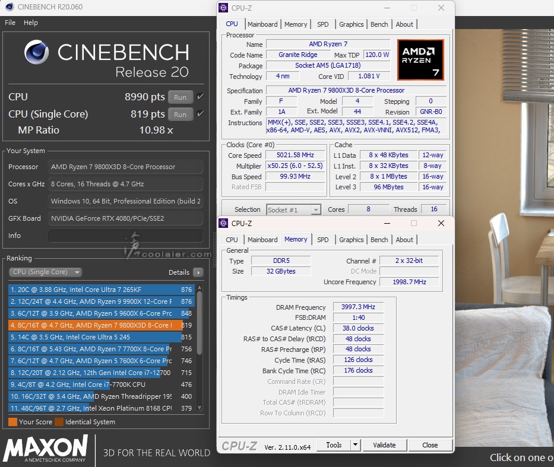This screenshot has width=554, height=467.
Task: Select ranking entry Intel Xeon Platinum 8168
Action: click(101, 408)
